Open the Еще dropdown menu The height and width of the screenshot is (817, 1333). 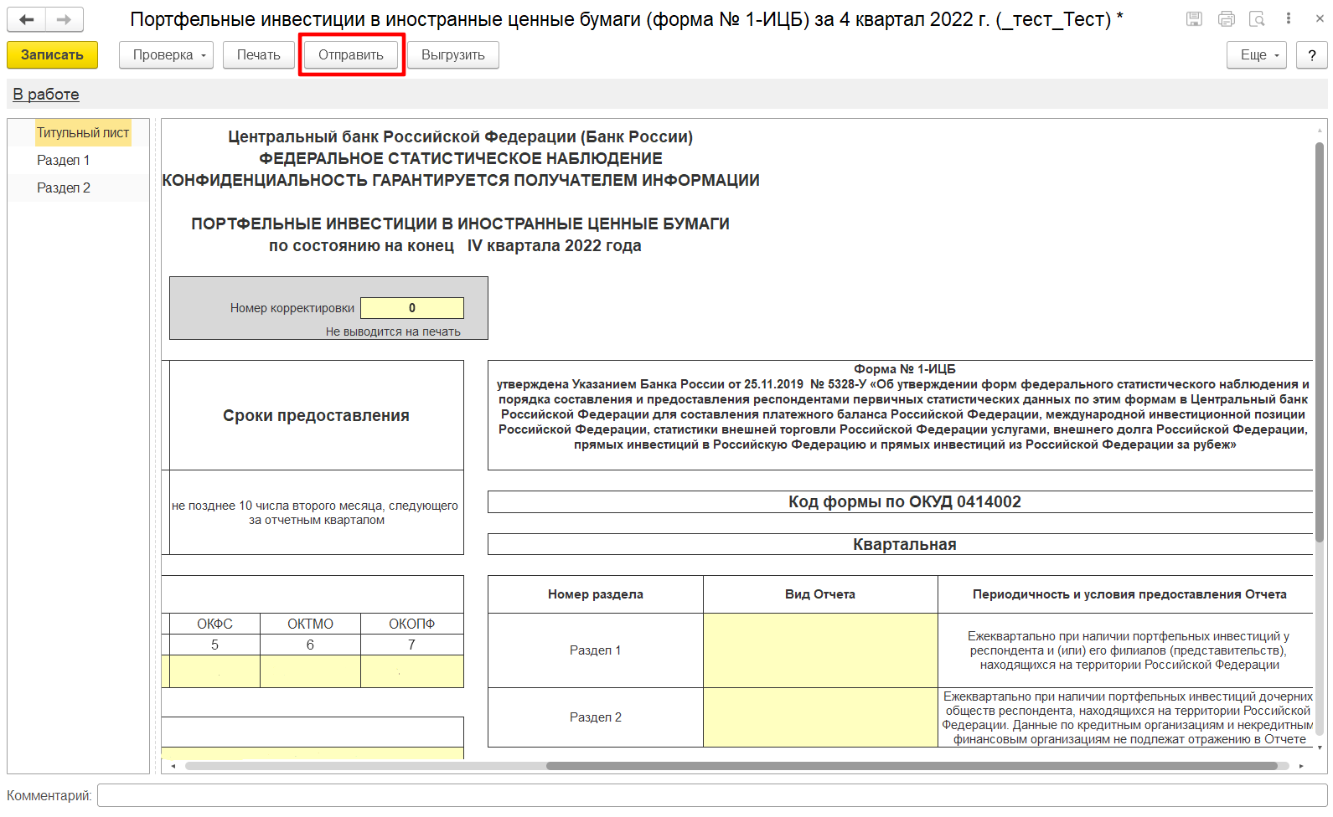pyautogui.click(x=1256, y=55)
